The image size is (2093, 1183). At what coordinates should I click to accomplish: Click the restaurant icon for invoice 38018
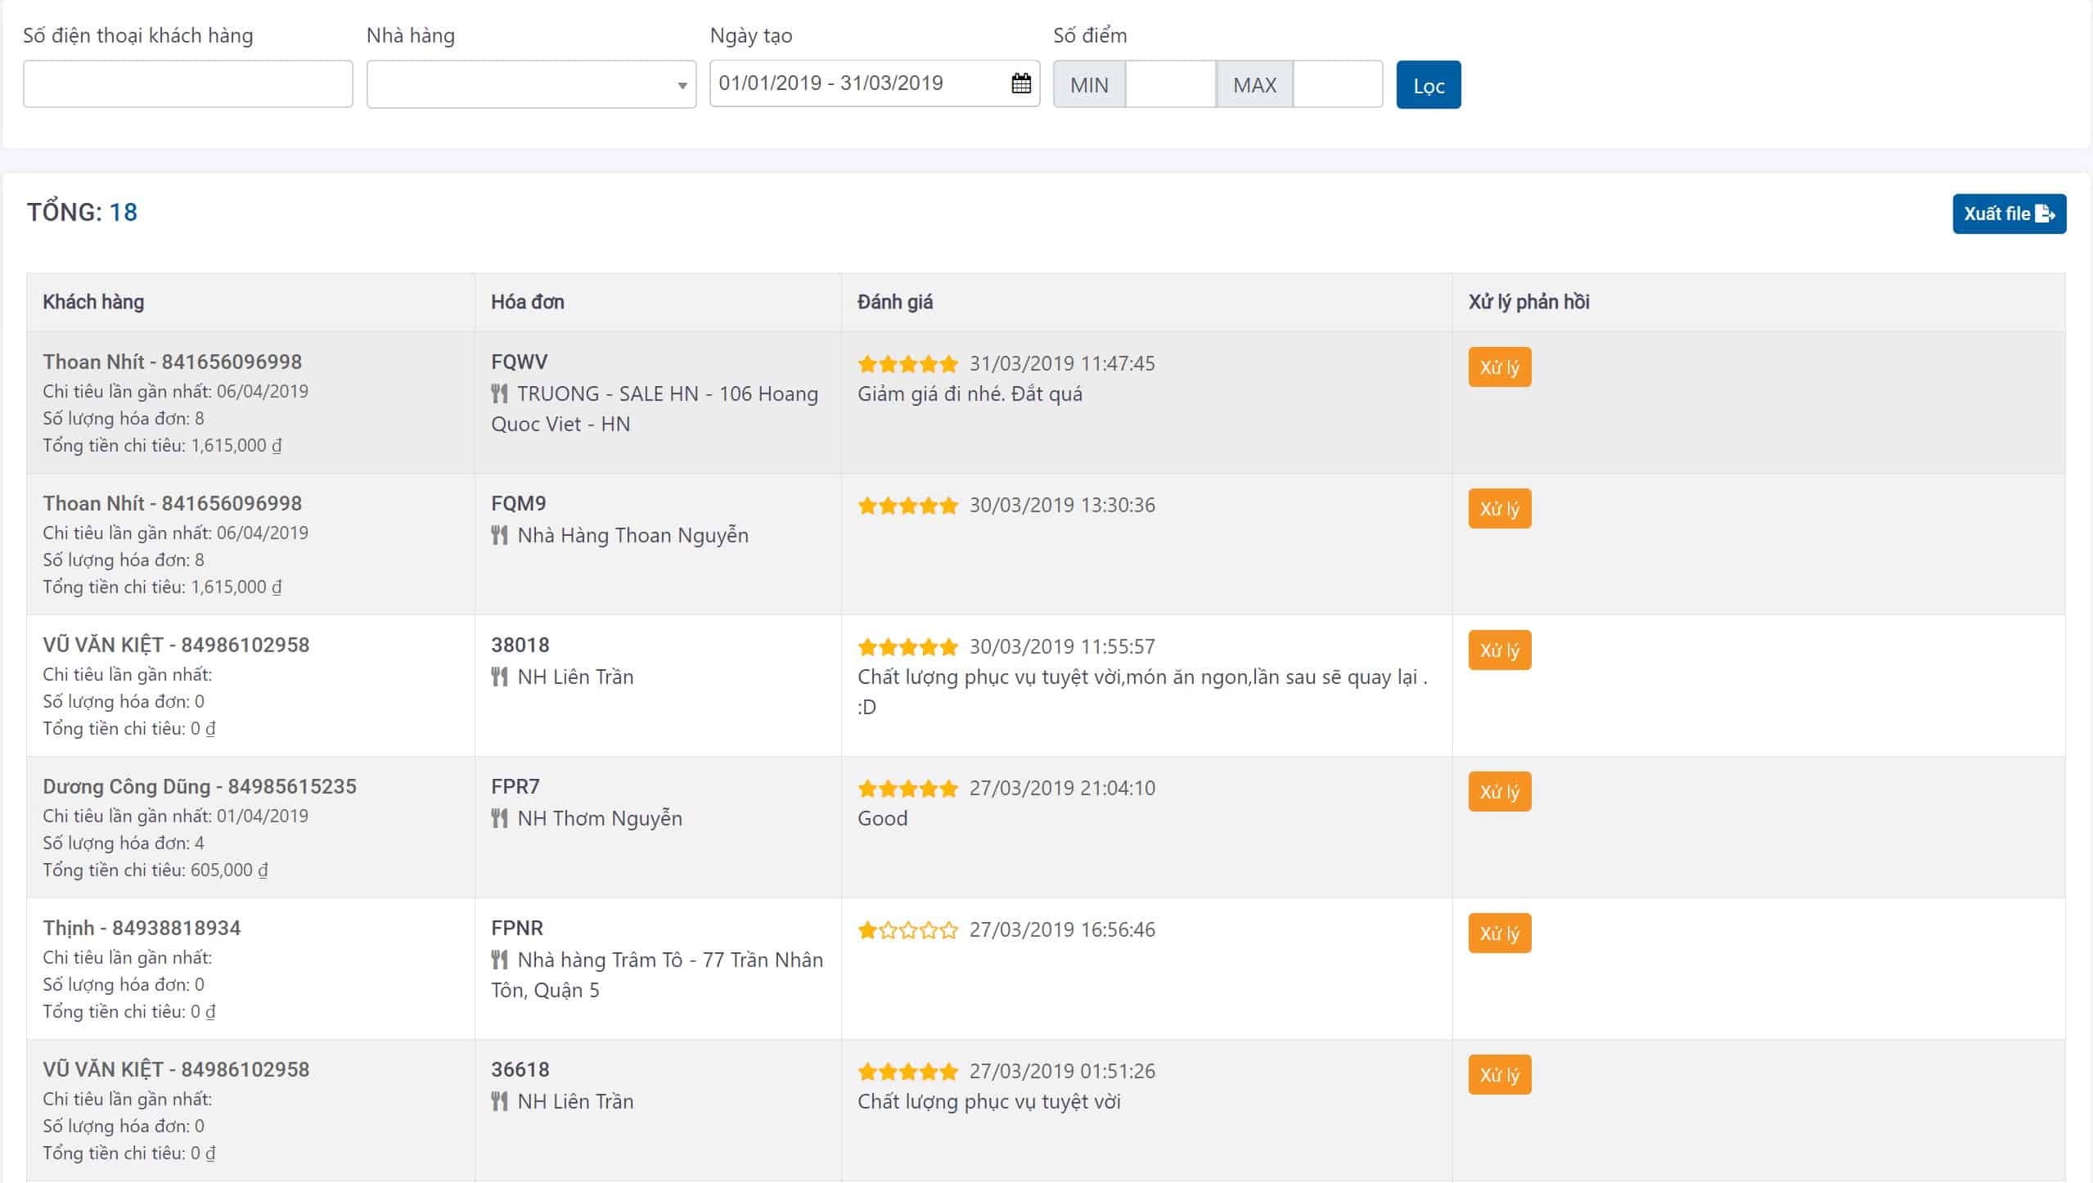point(499,677)
